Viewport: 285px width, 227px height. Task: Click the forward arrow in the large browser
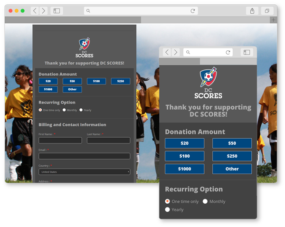click(x=43, y=11)
